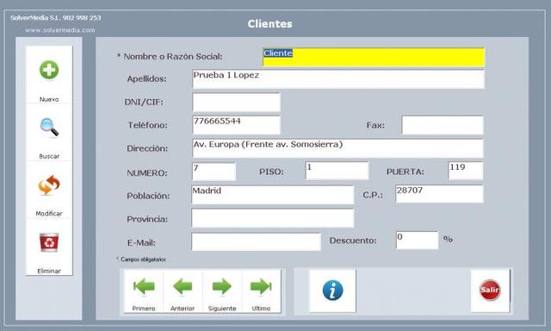The height and width of the screenshot is (331, 551).
Task: Click the Población field with Madrid
Action: [x=273, y=195]
